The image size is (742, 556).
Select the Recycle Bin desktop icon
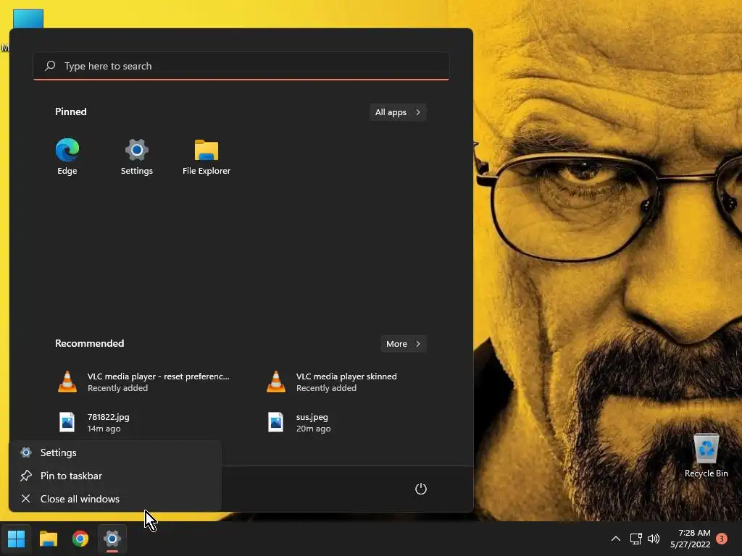(706, 455)
